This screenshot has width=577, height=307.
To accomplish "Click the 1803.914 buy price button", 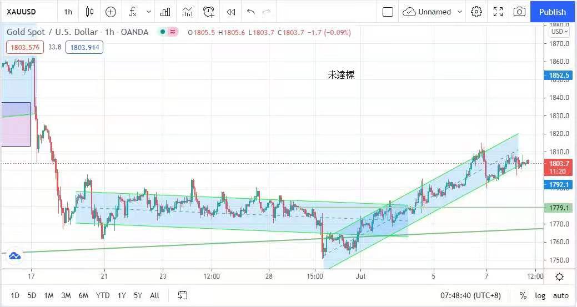I will pos(85,47).
